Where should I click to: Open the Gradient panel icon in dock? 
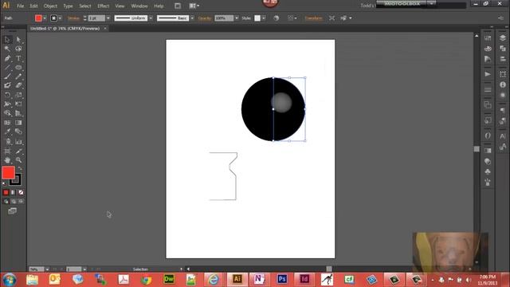(x=488, y=151)
